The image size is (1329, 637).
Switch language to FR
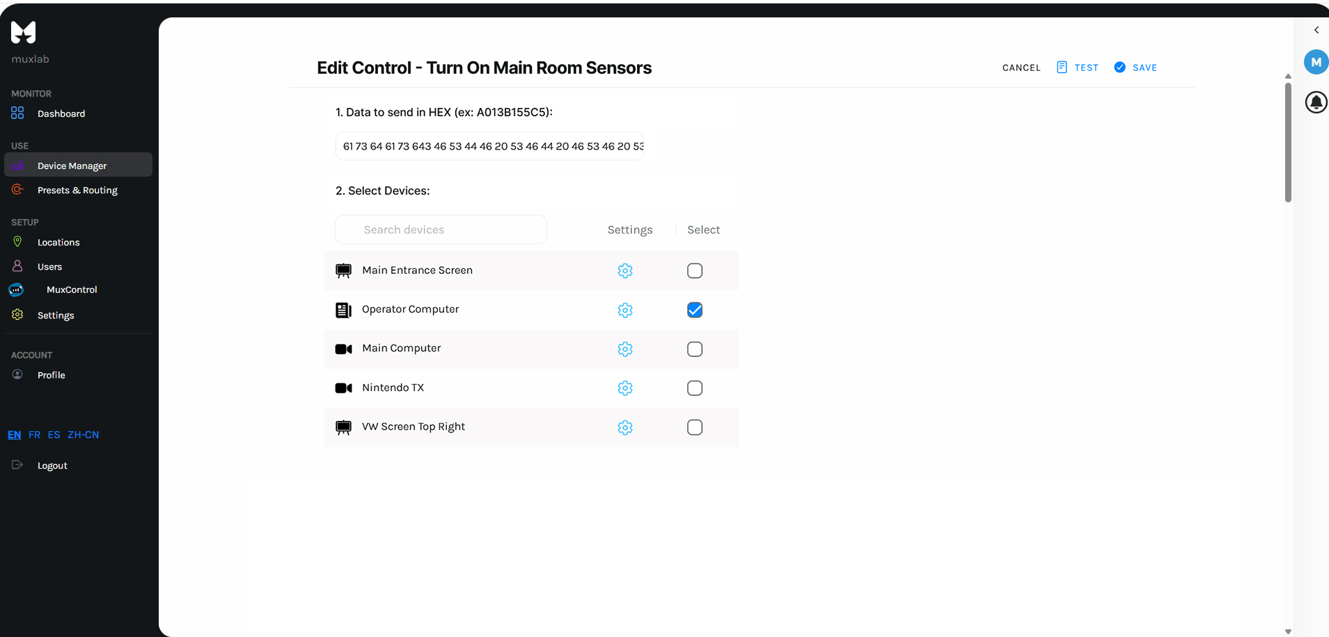click(34, 435)
